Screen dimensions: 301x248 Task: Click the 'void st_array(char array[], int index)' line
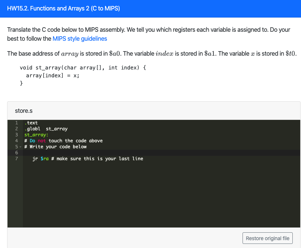83,68
